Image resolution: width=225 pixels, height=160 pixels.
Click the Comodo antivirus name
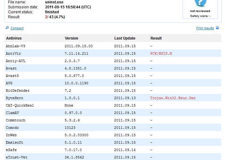pyautogui.click(x=12, y=128)
